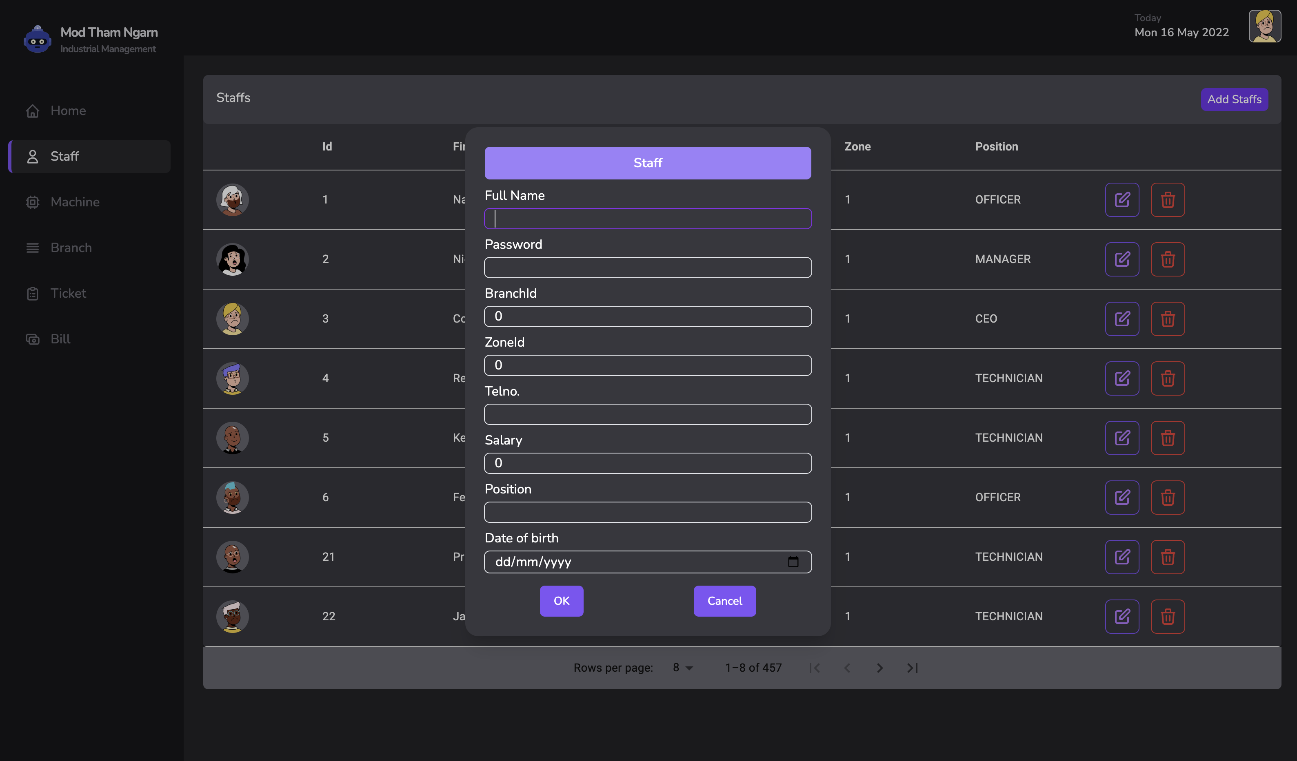Click delete trash icon for MANAGER row

pyautogui.click(x=1167, y=259)
